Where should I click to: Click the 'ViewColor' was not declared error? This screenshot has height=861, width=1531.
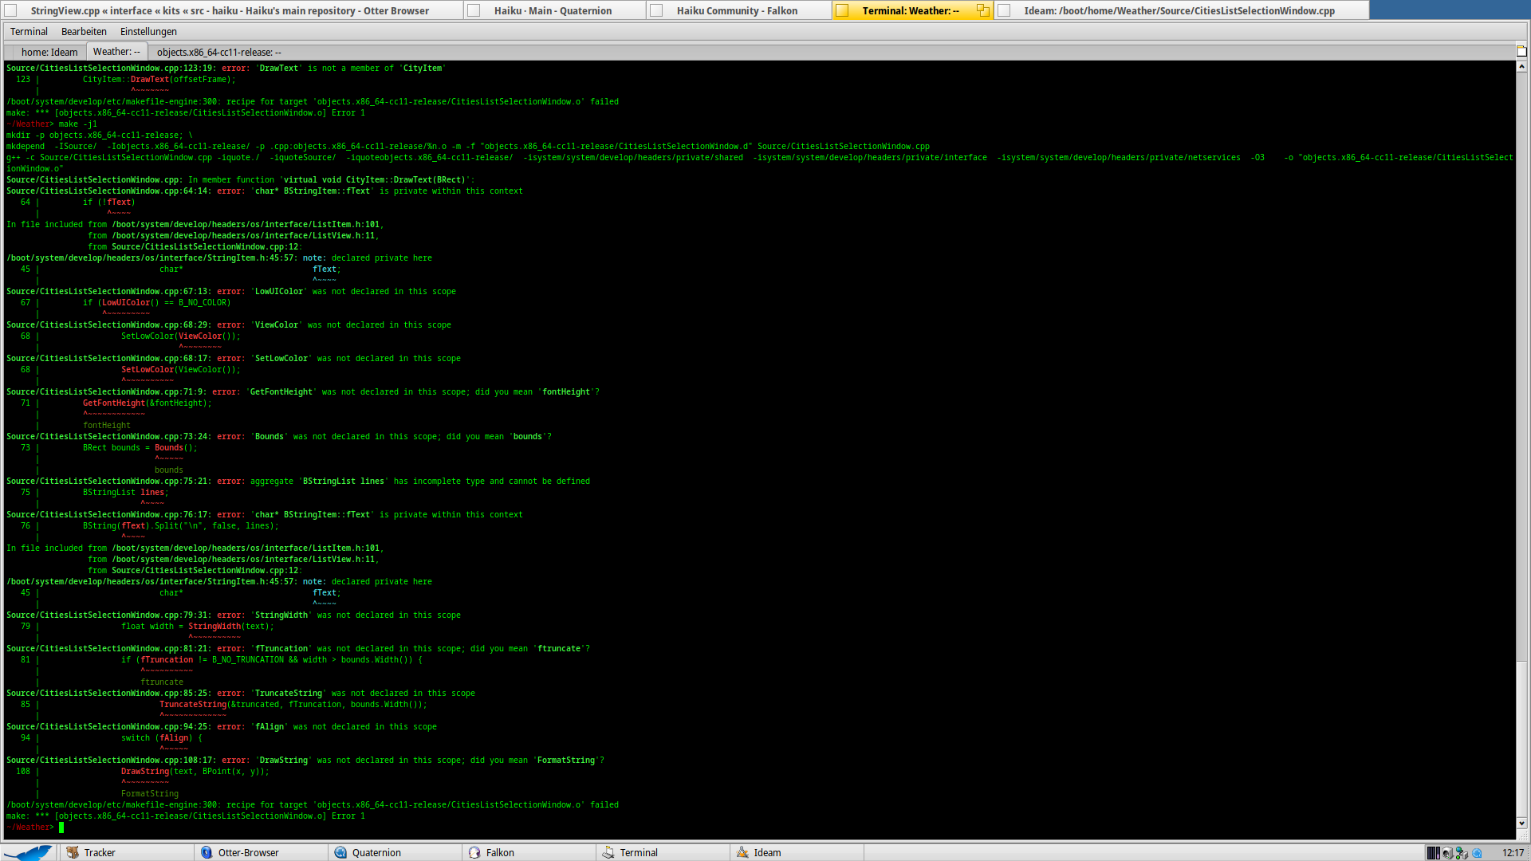click(x=229, y=324)
